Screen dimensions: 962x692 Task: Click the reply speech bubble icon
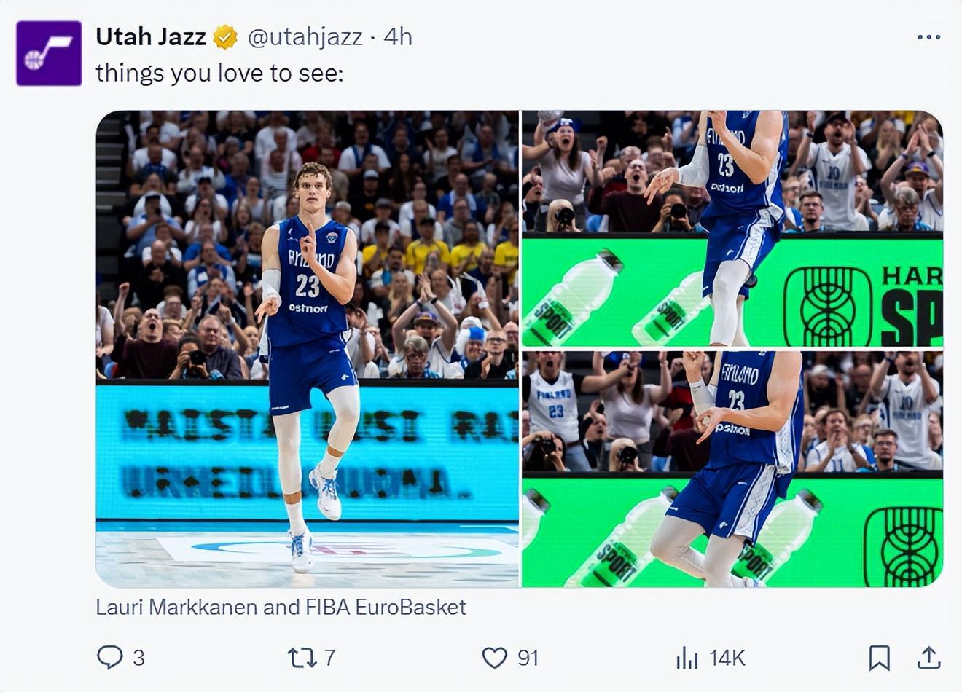[110, 658]
